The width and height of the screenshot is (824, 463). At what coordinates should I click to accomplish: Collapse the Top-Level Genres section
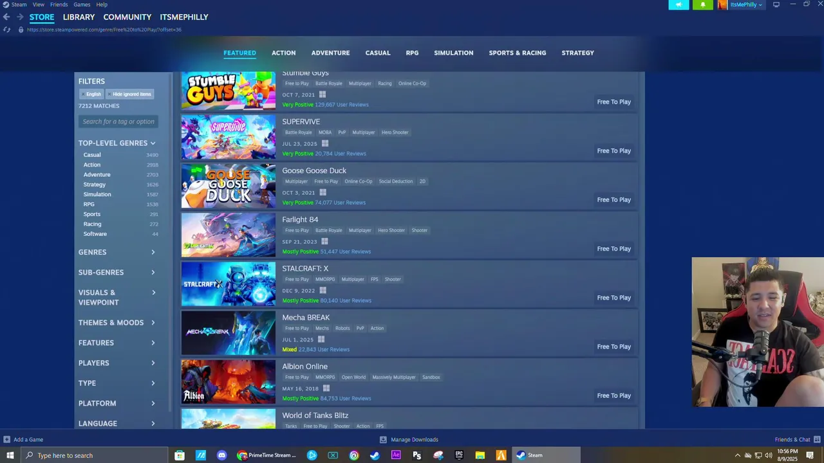(117, 143)
